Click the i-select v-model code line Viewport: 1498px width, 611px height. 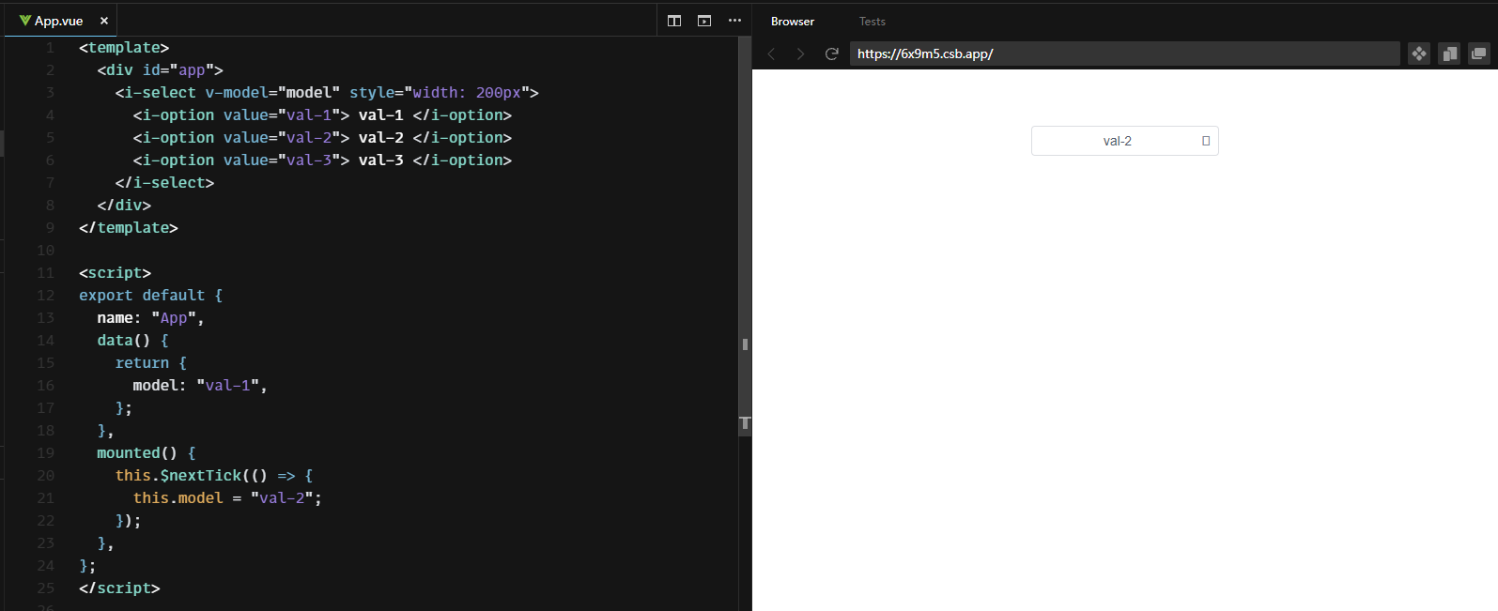click(327, 93)
